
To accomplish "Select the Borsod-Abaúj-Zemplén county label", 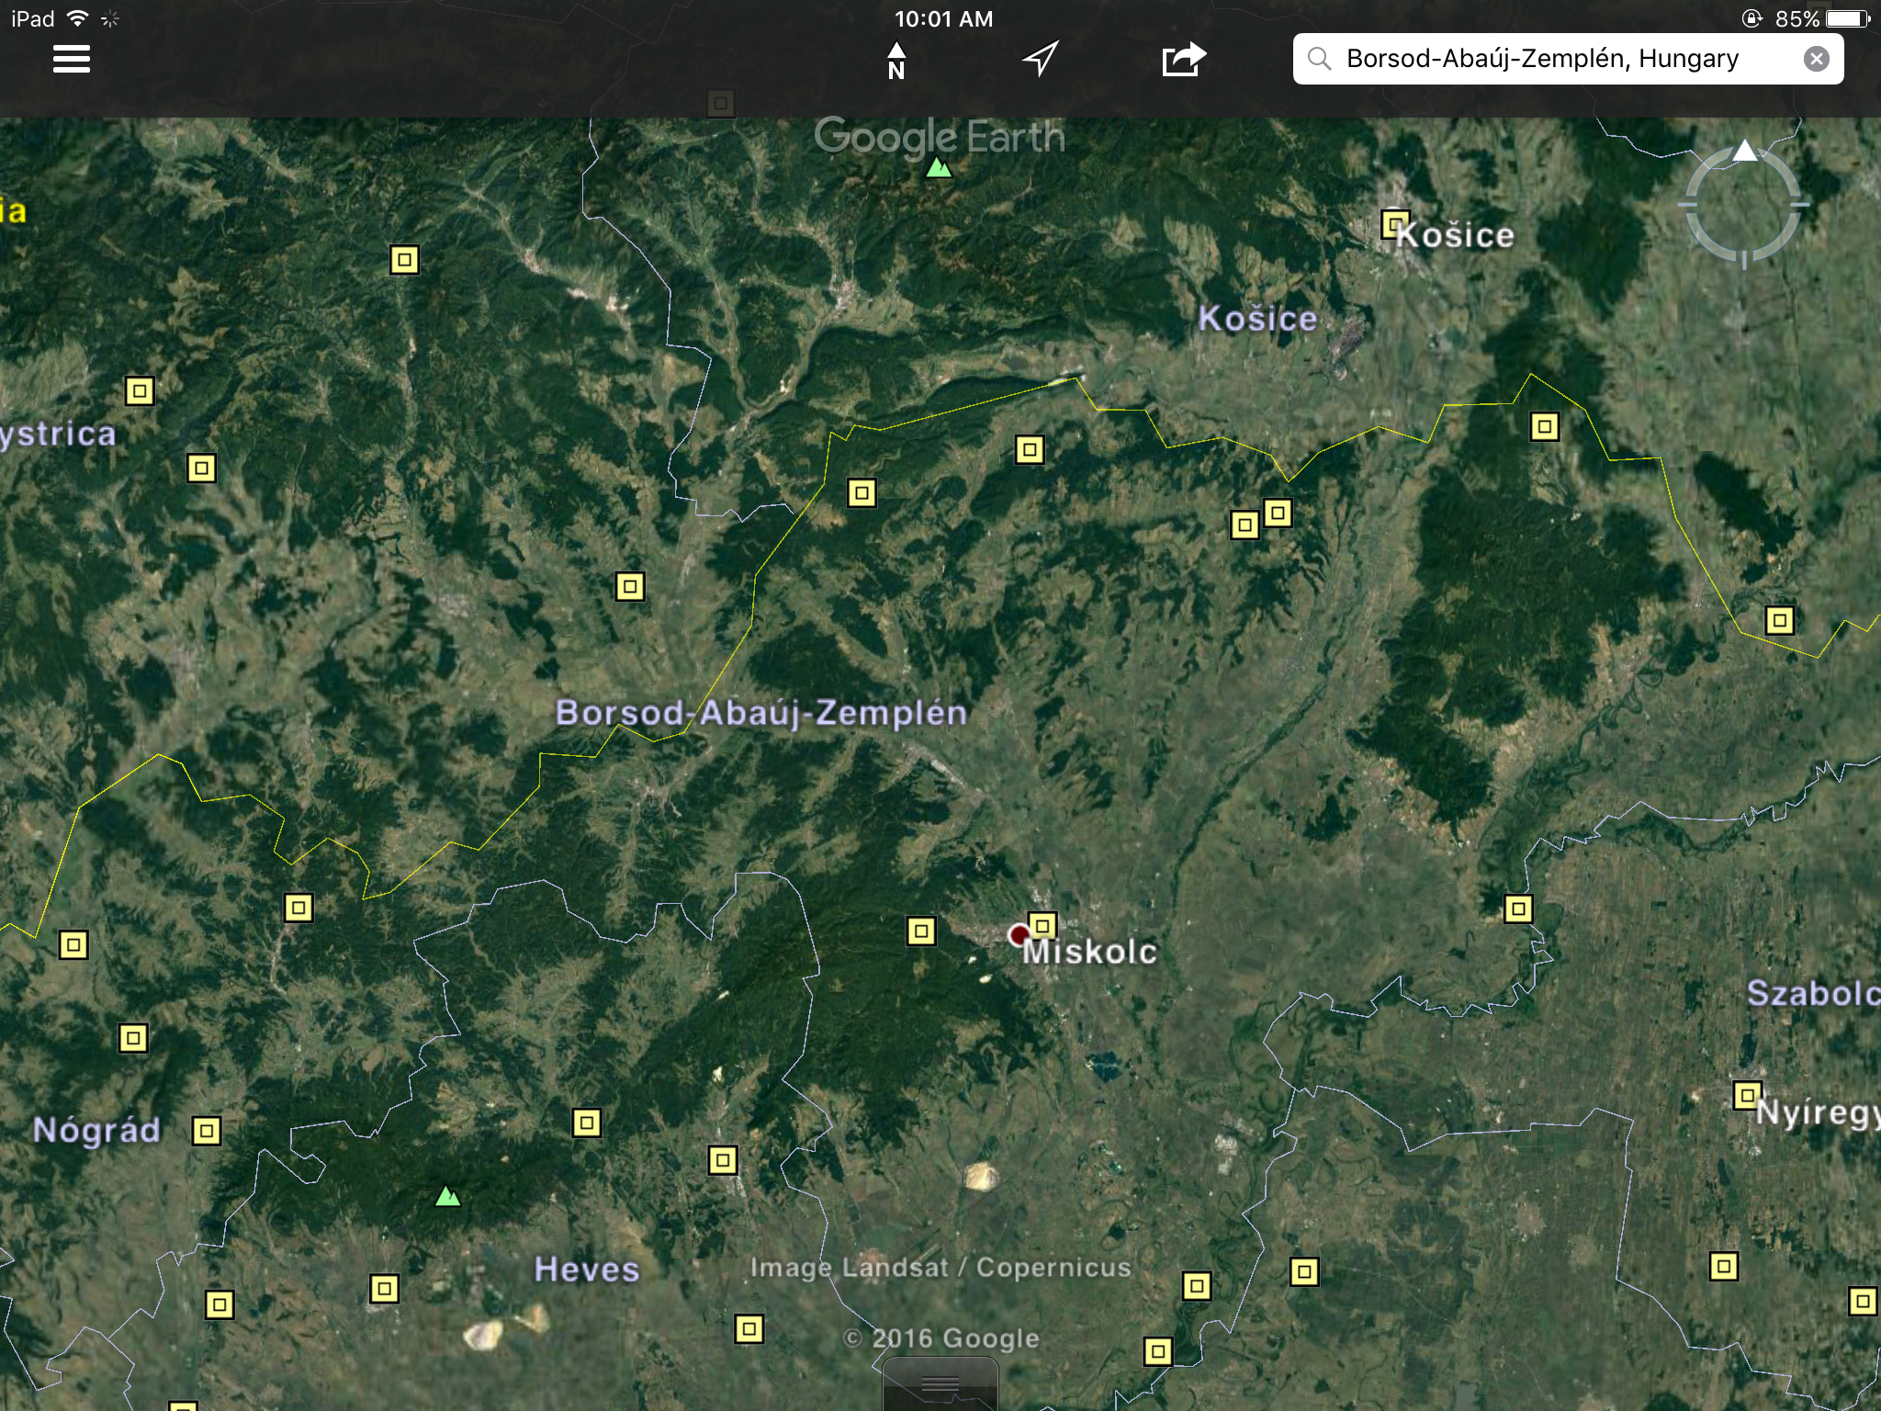I will (x=760, y=713).
